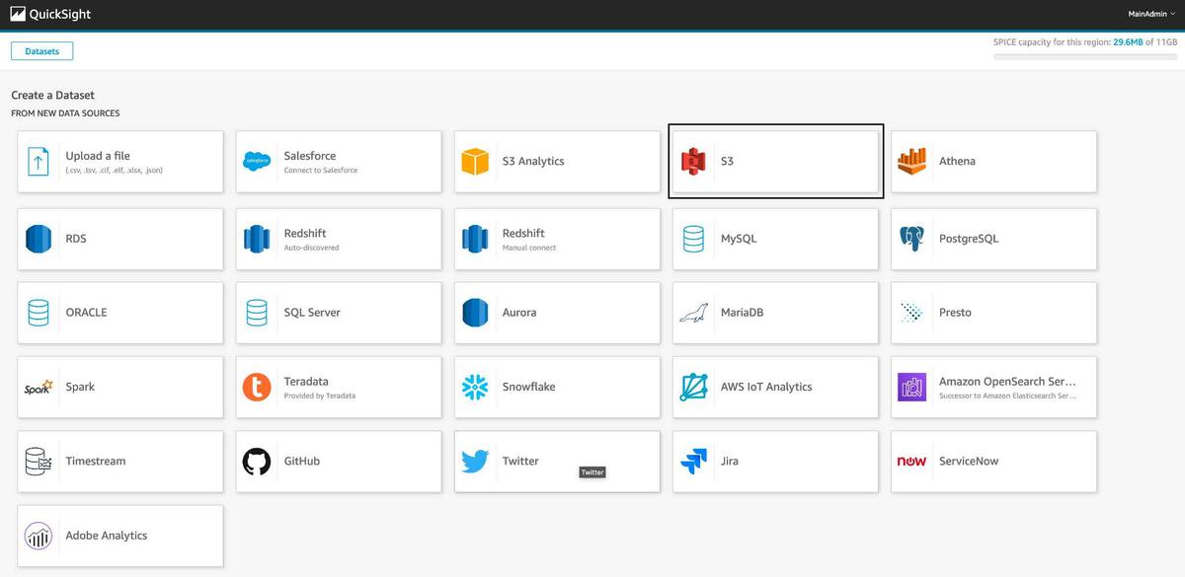This screenshot has width=1185, height=577.
Task: Pick the S3 Analytics orange icon
Action: 475,162
